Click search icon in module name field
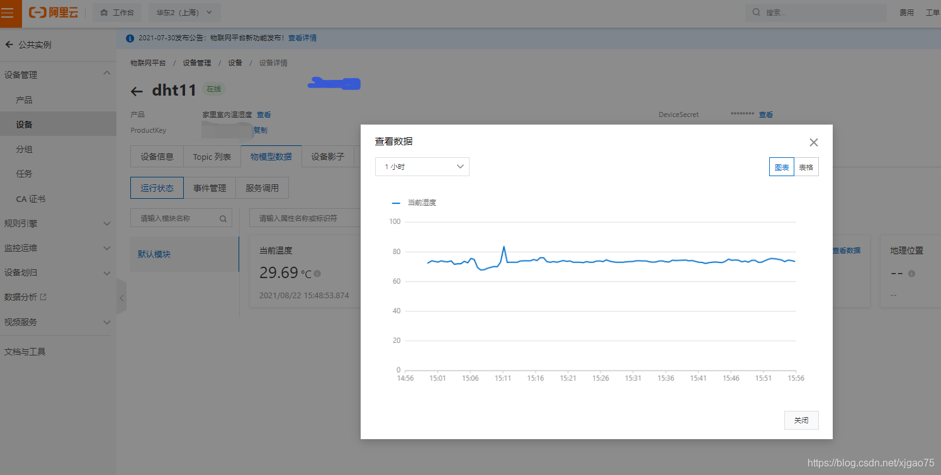 [223, 219]
